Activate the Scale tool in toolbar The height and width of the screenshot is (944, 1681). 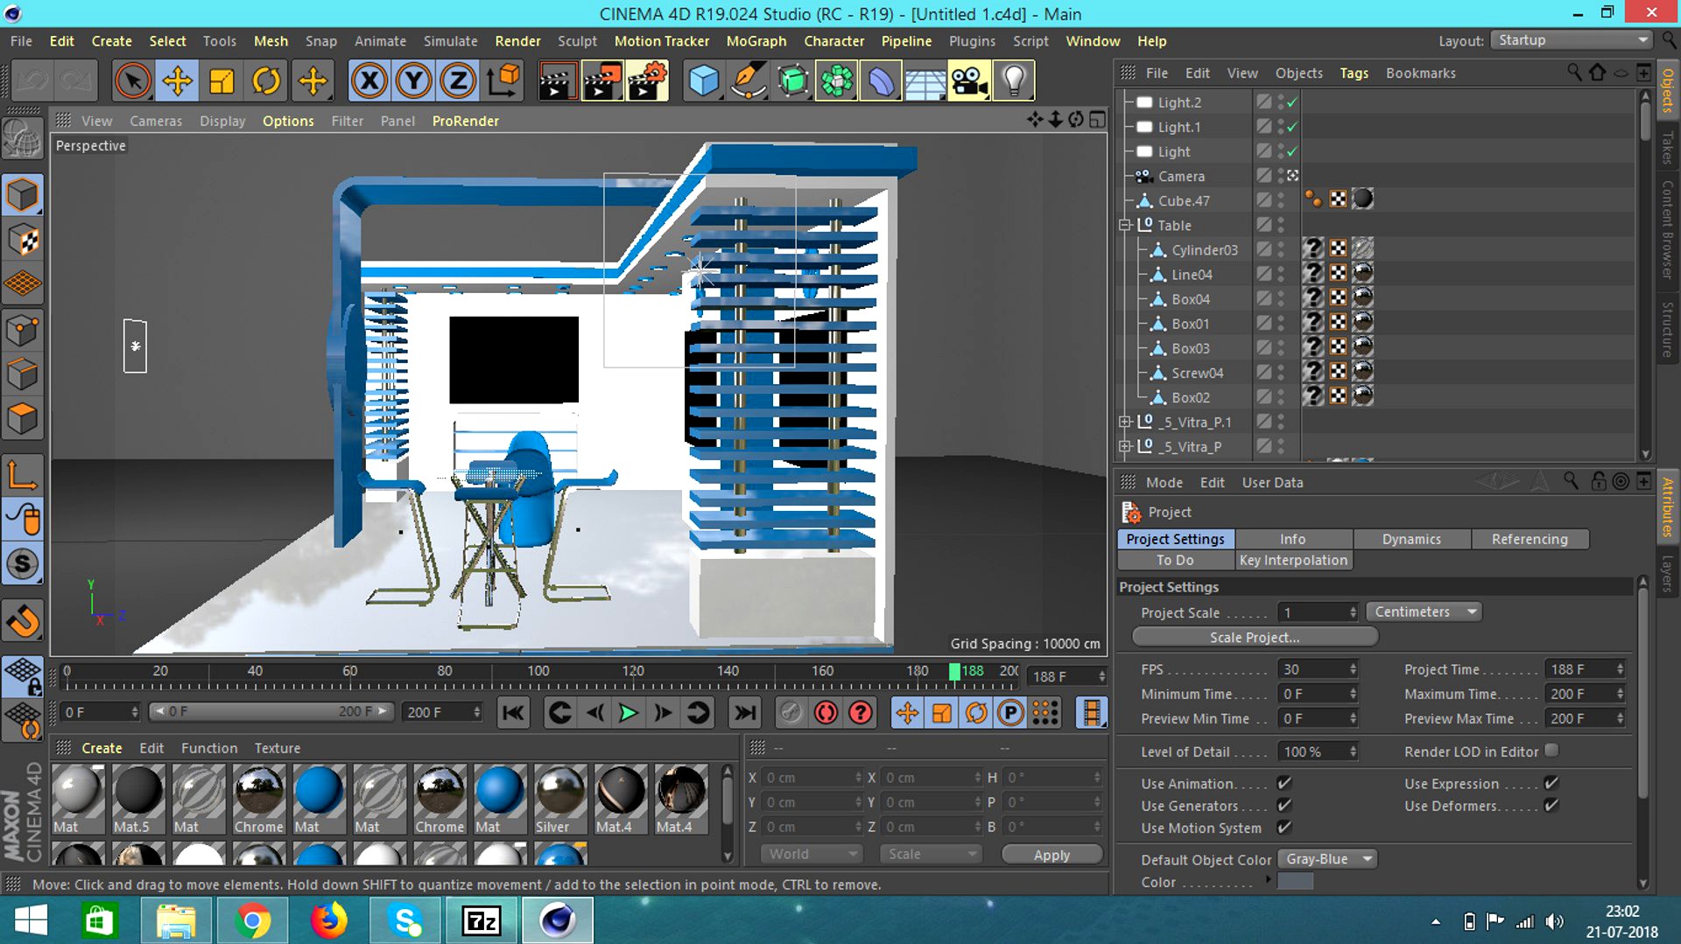(222, 80)
